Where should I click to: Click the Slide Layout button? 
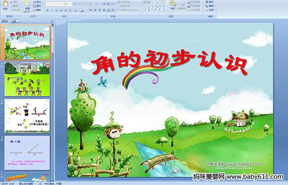[38, 1]
